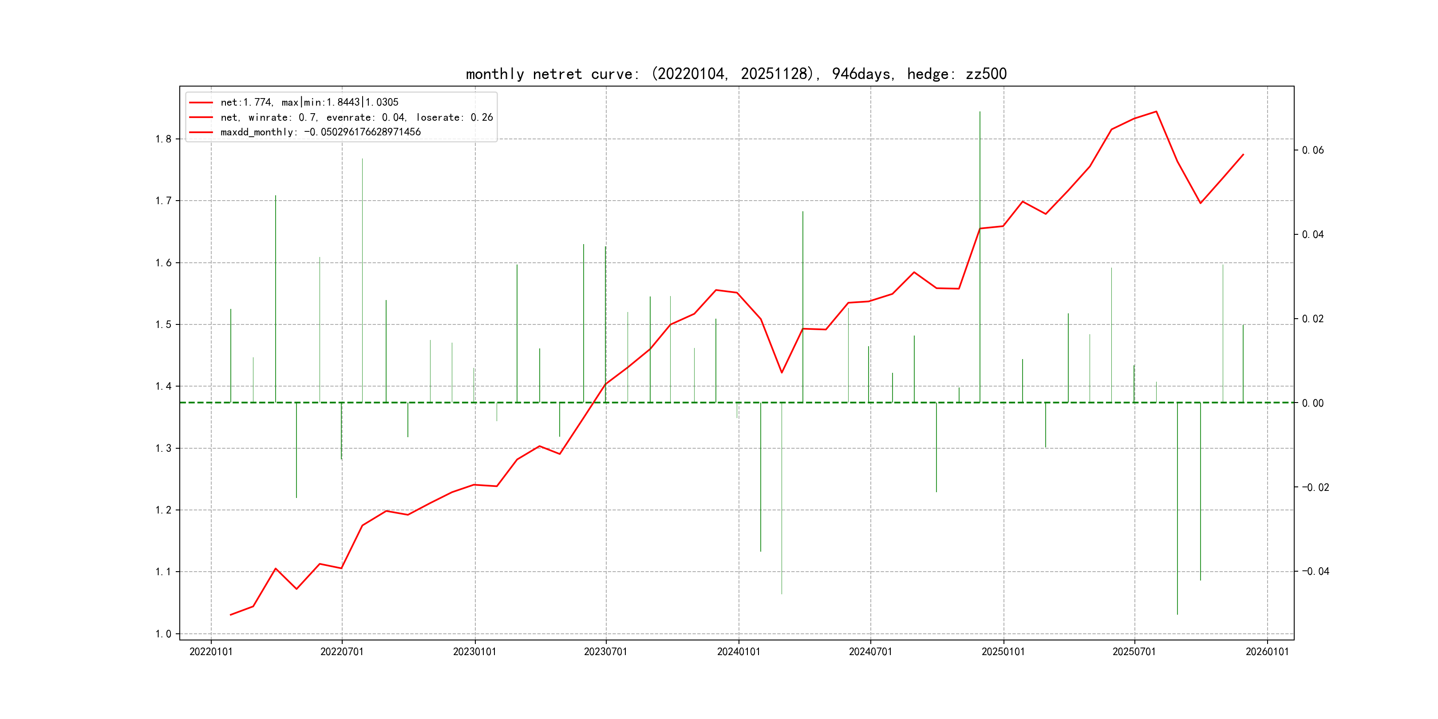The height and width of the screenshot is (719, 1438).
Task: Click the 20240101 x-axis date label
Action: pos(739,652)
